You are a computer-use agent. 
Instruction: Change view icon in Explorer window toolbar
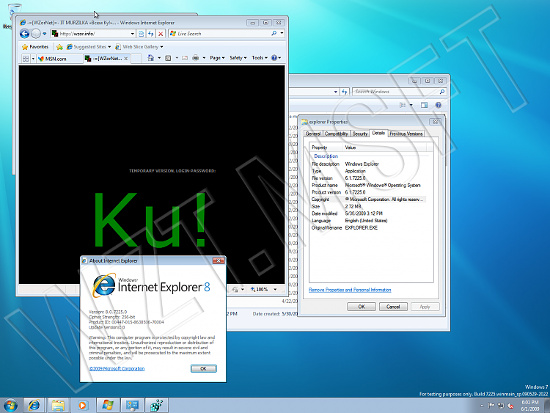click(x=403, y=105)
